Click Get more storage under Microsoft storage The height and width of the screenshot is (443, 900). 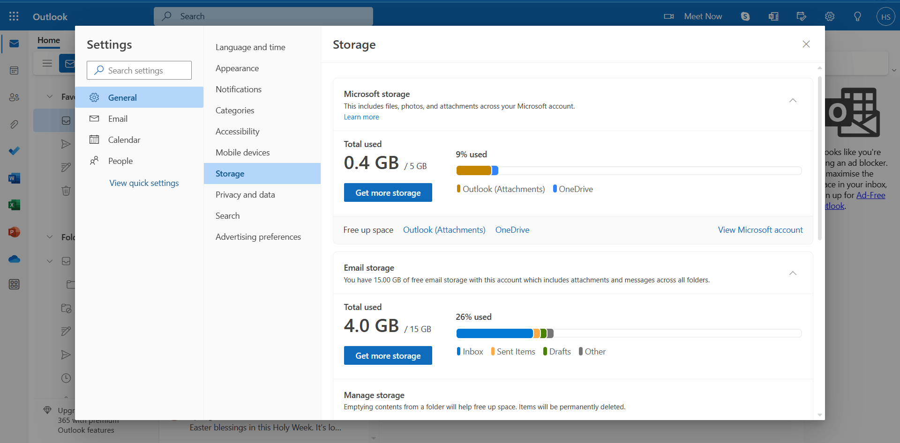(388, 192)
